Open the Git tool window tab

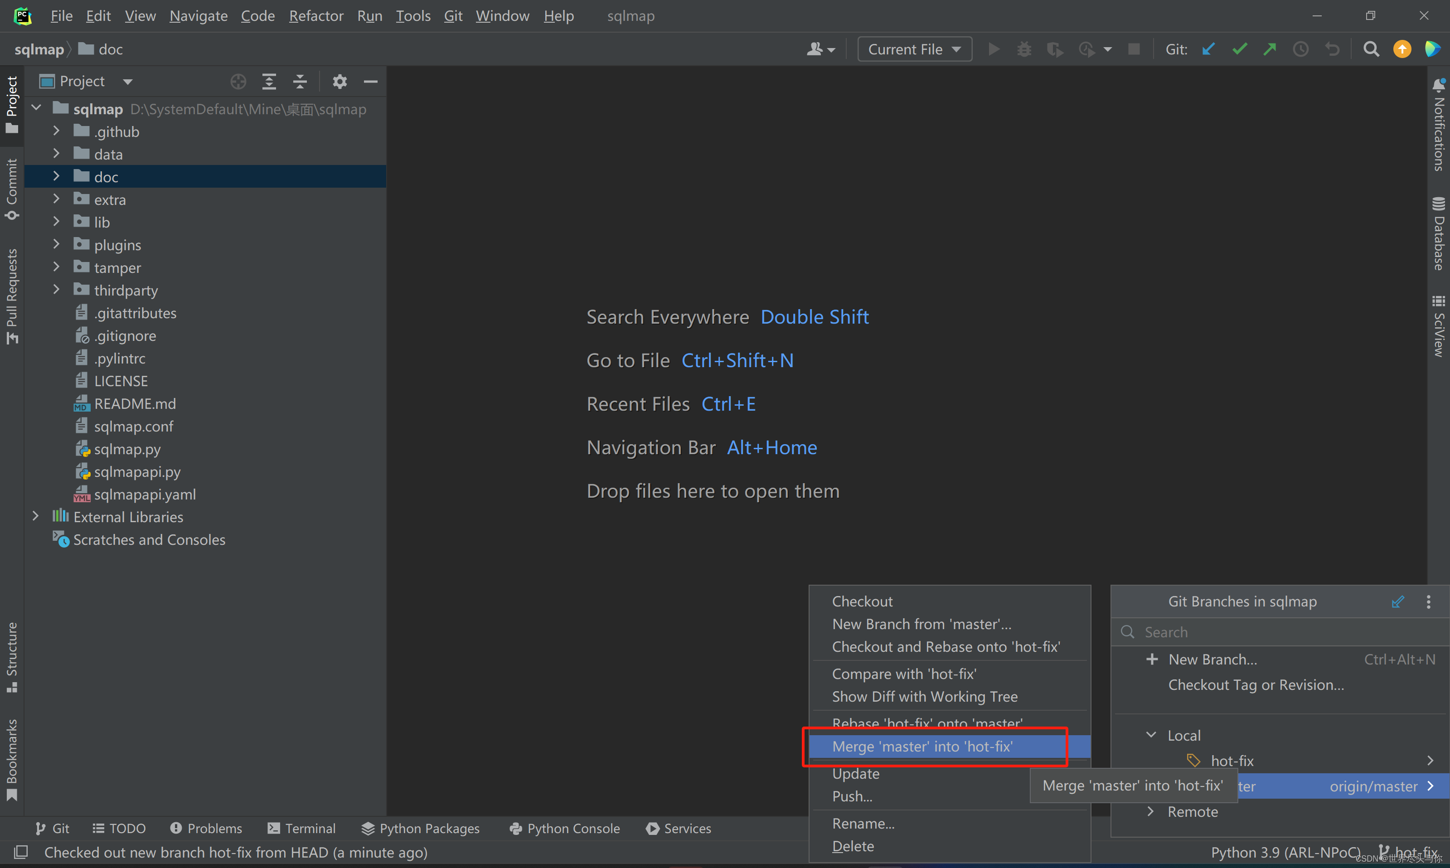click(x=52, y=828)
